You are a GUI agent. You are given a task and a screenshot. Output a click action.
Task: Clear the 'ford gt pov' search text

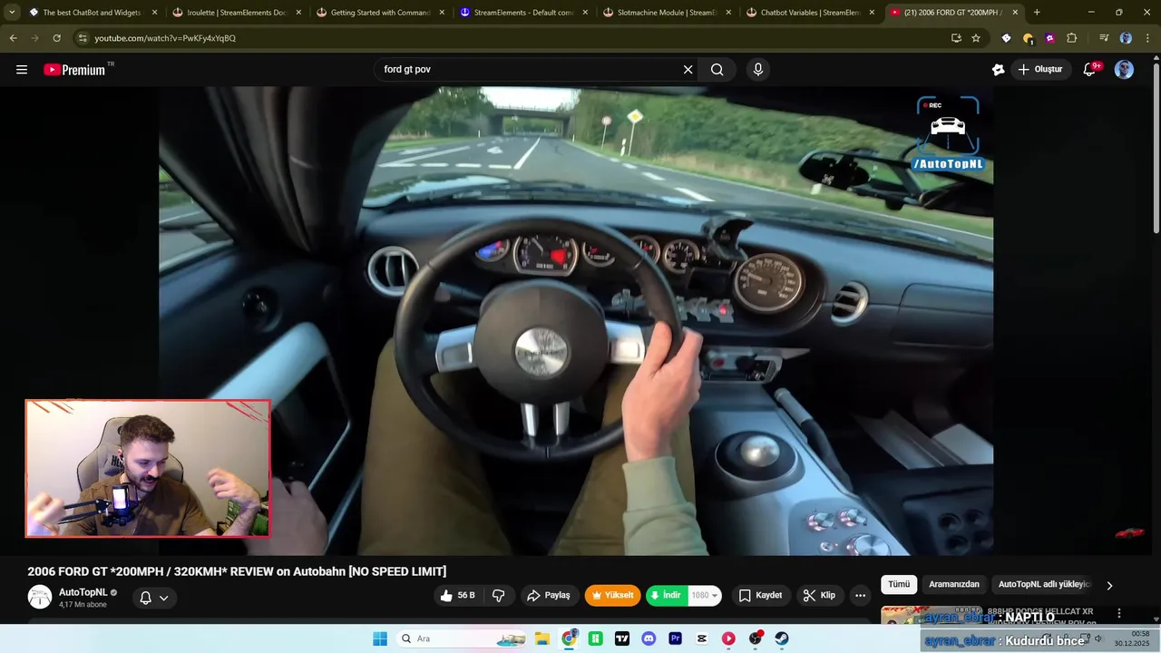tap(688, 70)
